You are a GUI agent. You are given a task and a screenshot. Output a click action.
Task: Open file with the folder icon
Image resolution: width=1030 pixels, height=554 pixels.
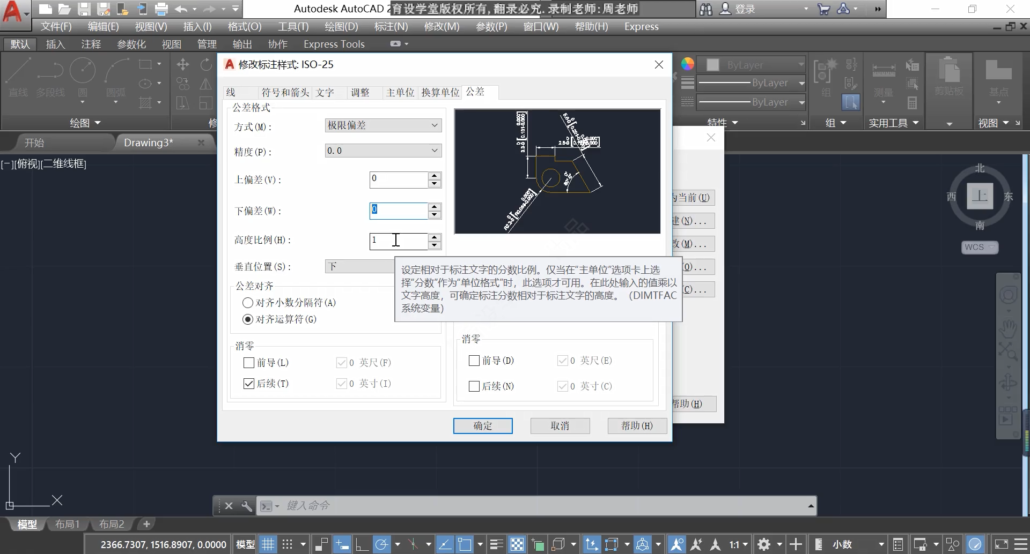tap(64, 9)
